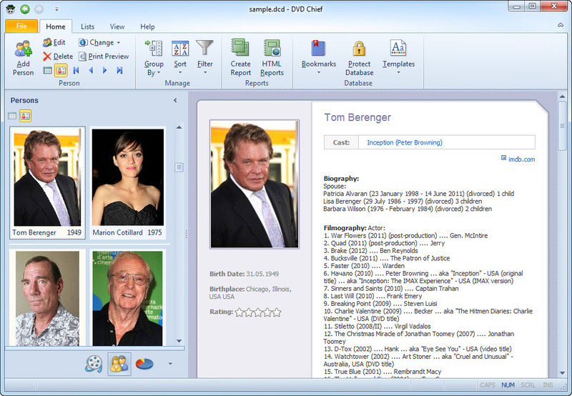
Task: Open the Help tab
Action: pyautogui.click(x=147, y=26)
